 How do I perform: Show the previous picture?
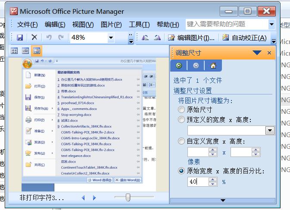[83, 198]
